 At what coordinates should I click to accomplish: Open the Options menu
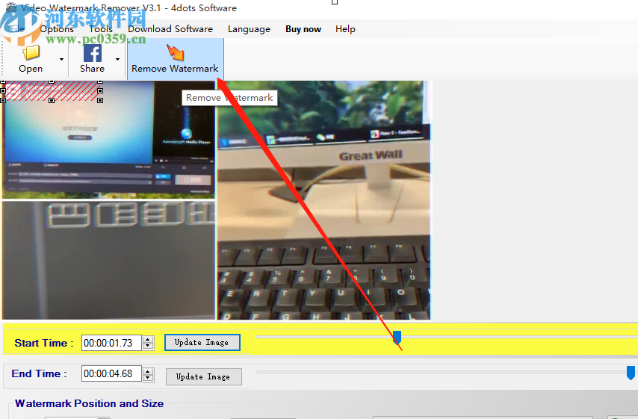tap(57, 29)
